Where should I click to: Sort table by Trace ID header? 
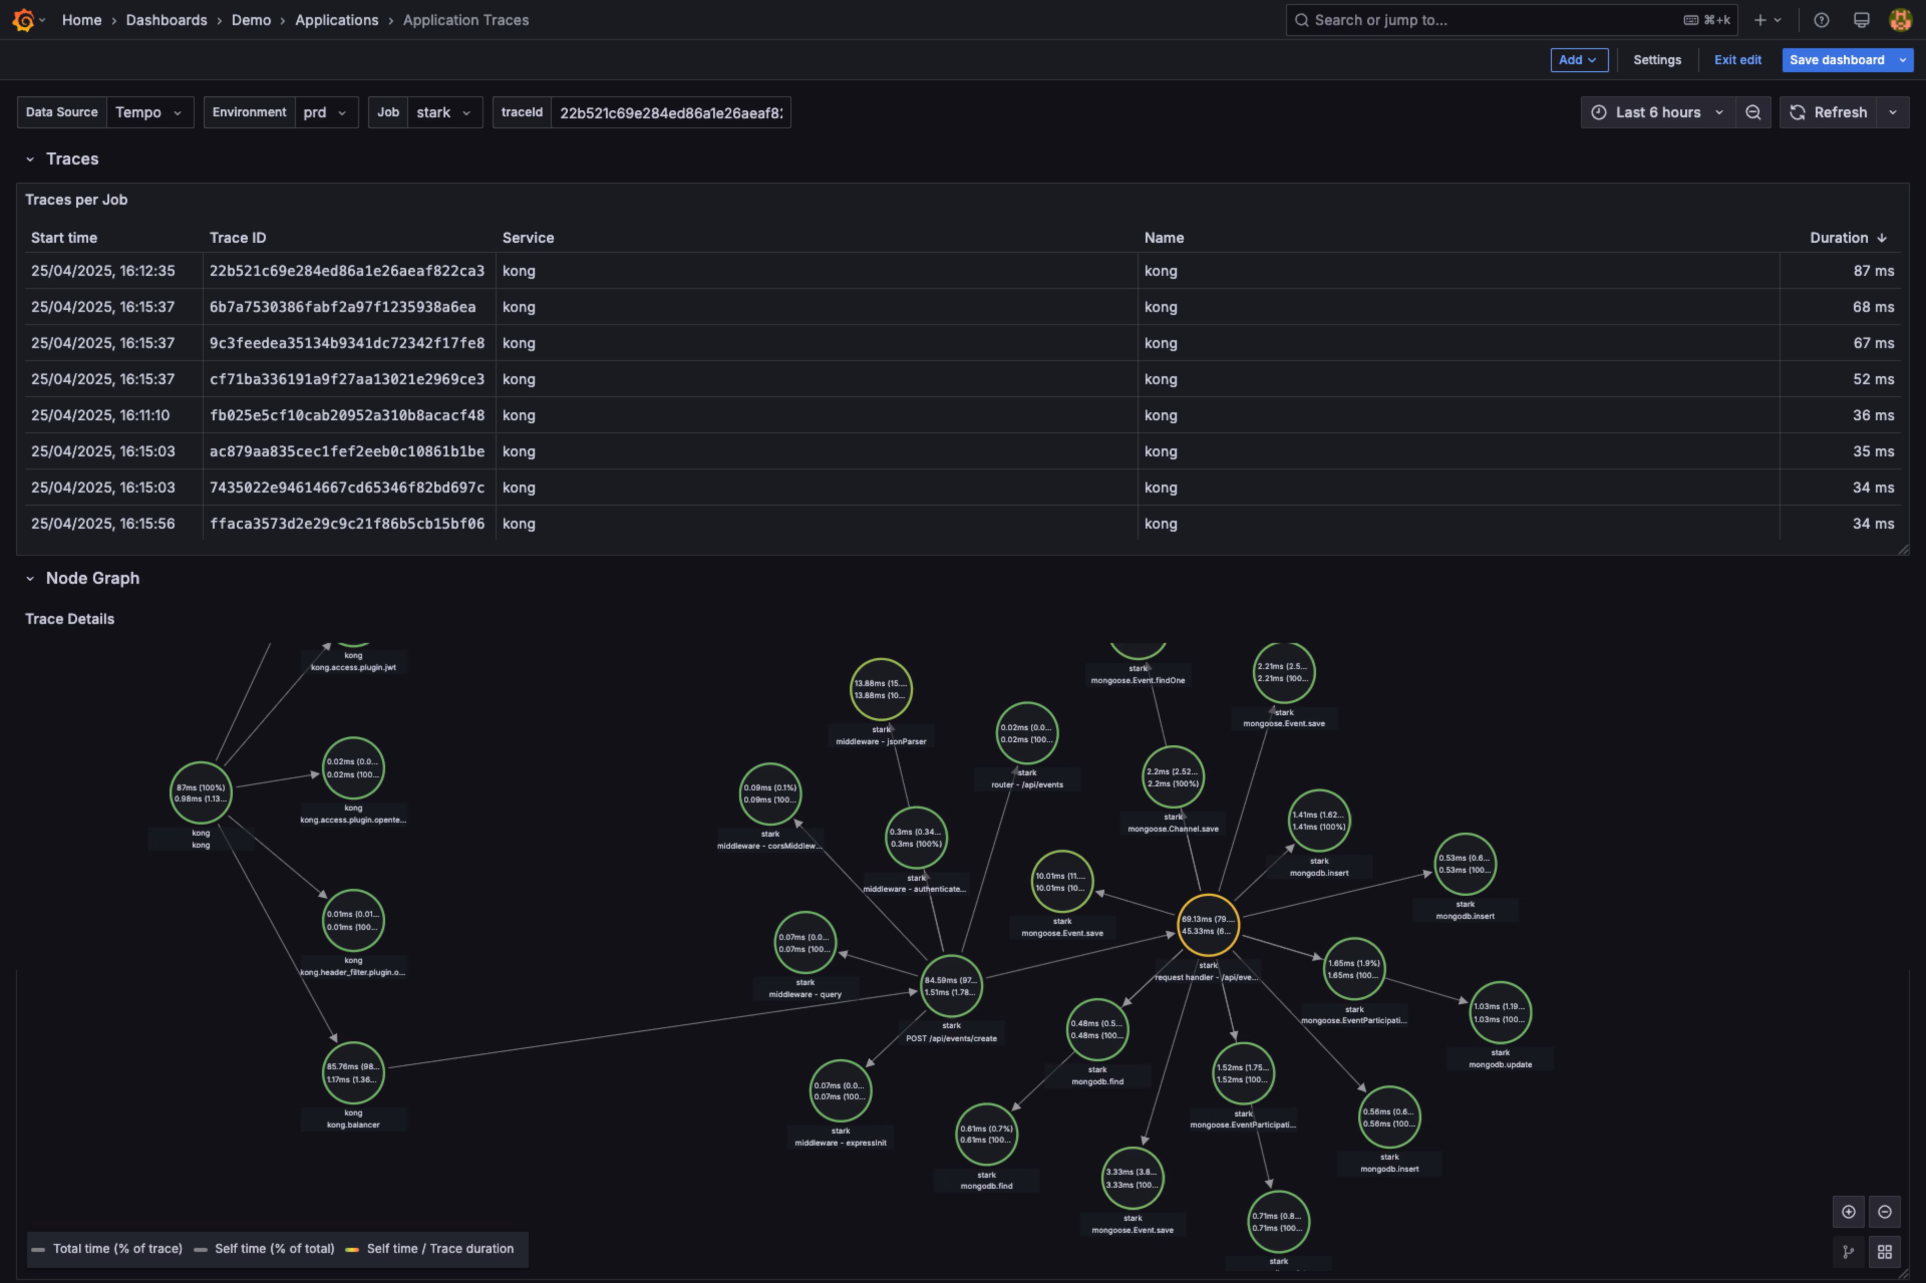point(237,238)
